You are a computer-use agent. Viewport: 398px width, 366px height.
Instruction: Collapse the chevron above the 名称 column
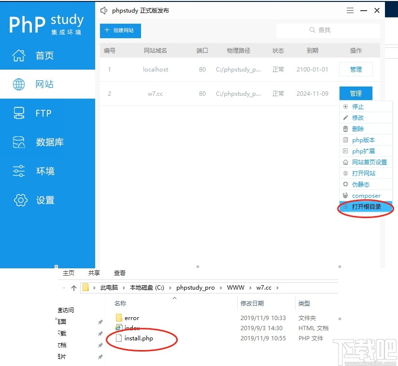tap(174, 298)
